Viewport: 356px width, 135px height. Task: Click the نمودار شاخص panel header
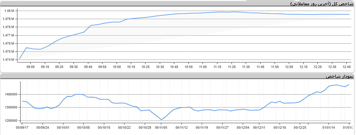click(340, 76)
